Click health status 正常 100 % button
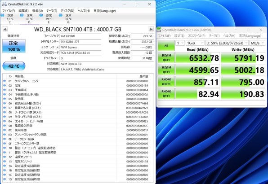The width and height of the screenshot is (268, 184). pos(14,46)
